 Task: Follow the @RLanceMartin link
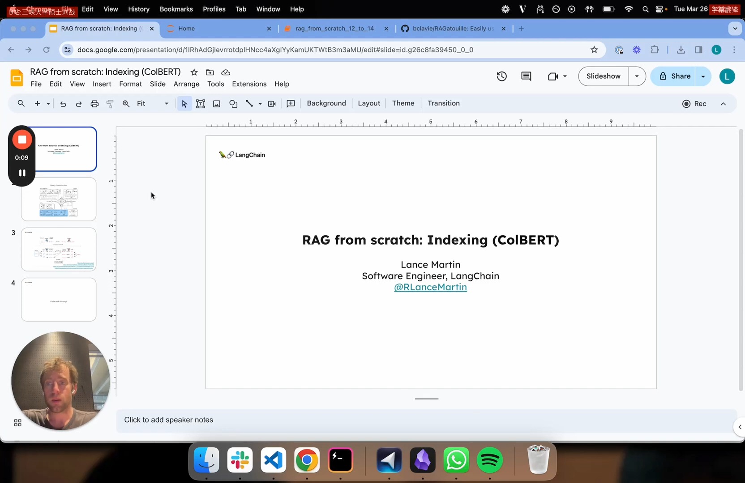tap(430, 288)
